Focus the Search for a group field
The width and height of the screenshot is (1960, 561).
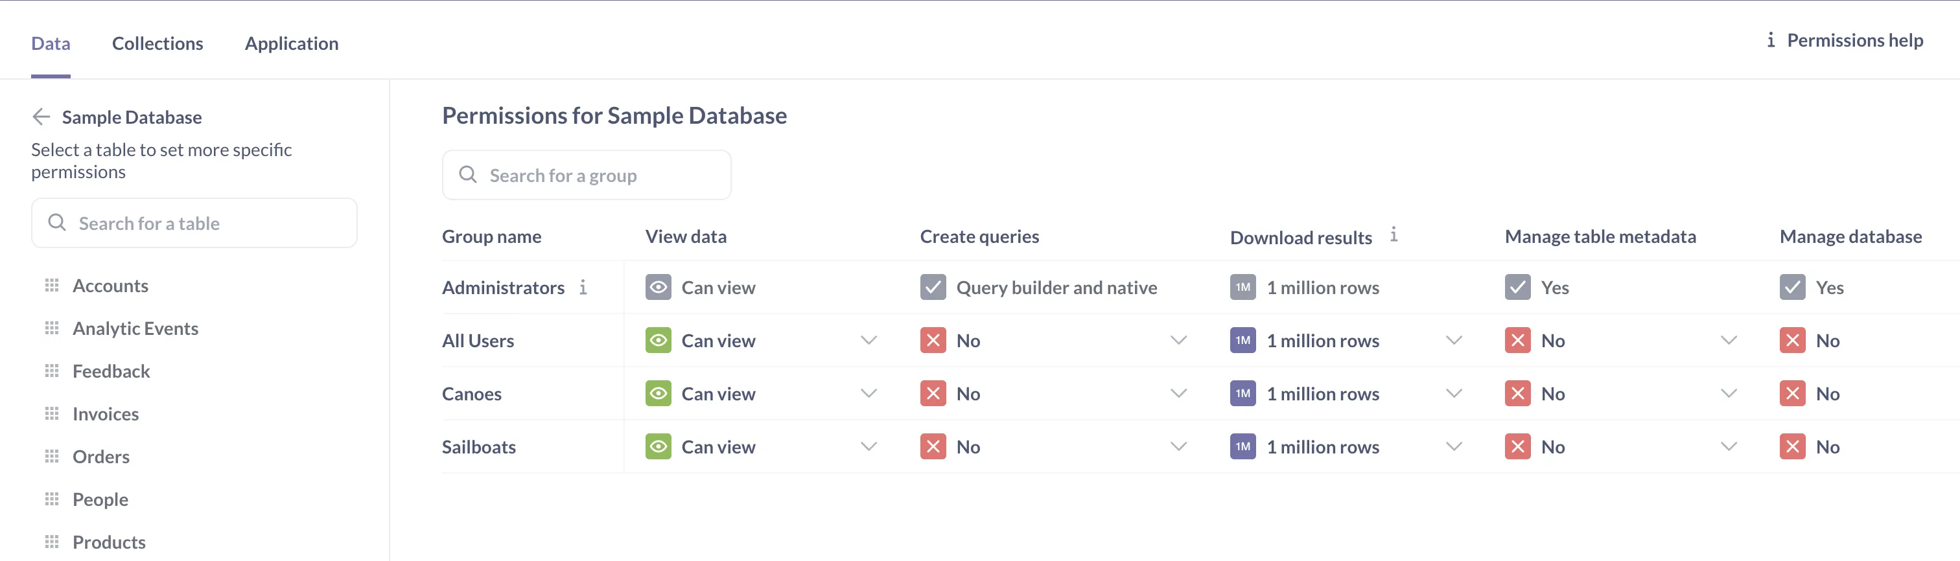[587, 175]
